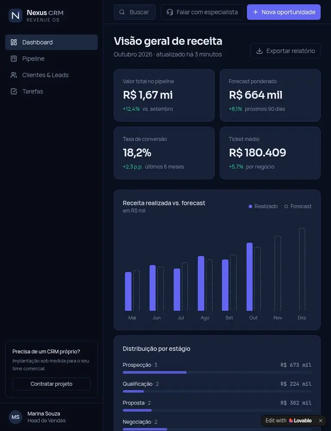Click Falar com especialista button
This screenshot has width=331, height=431.
pyautogui.click(x=202, y=12)
